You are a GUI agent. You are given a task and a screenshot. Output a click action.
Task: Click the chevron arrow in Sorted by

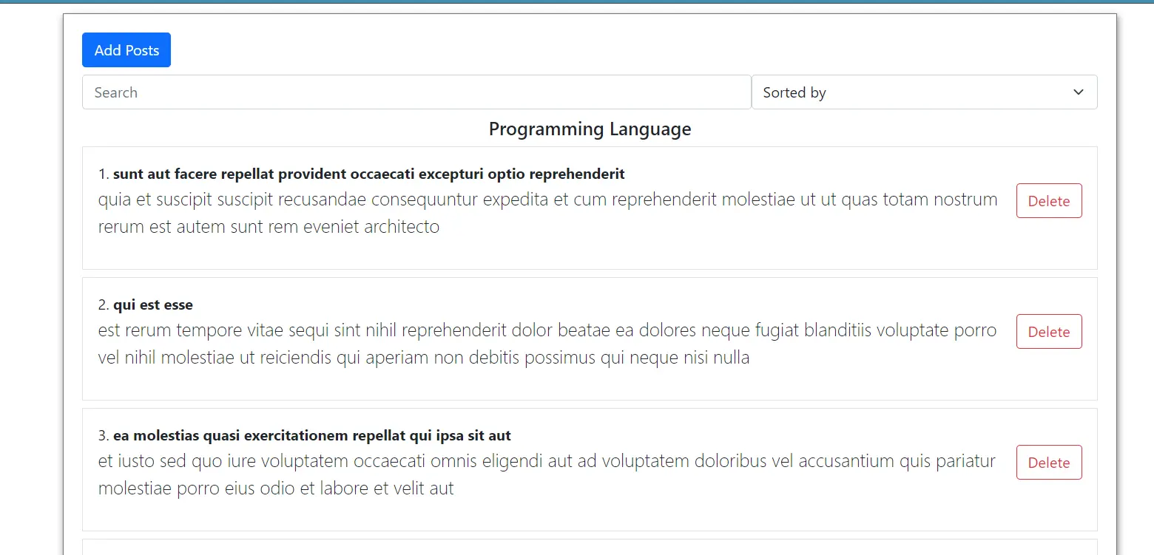tap(1078, 92)
